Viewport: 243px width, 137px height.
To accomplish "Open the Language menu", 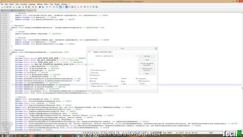I will (32, 4).
